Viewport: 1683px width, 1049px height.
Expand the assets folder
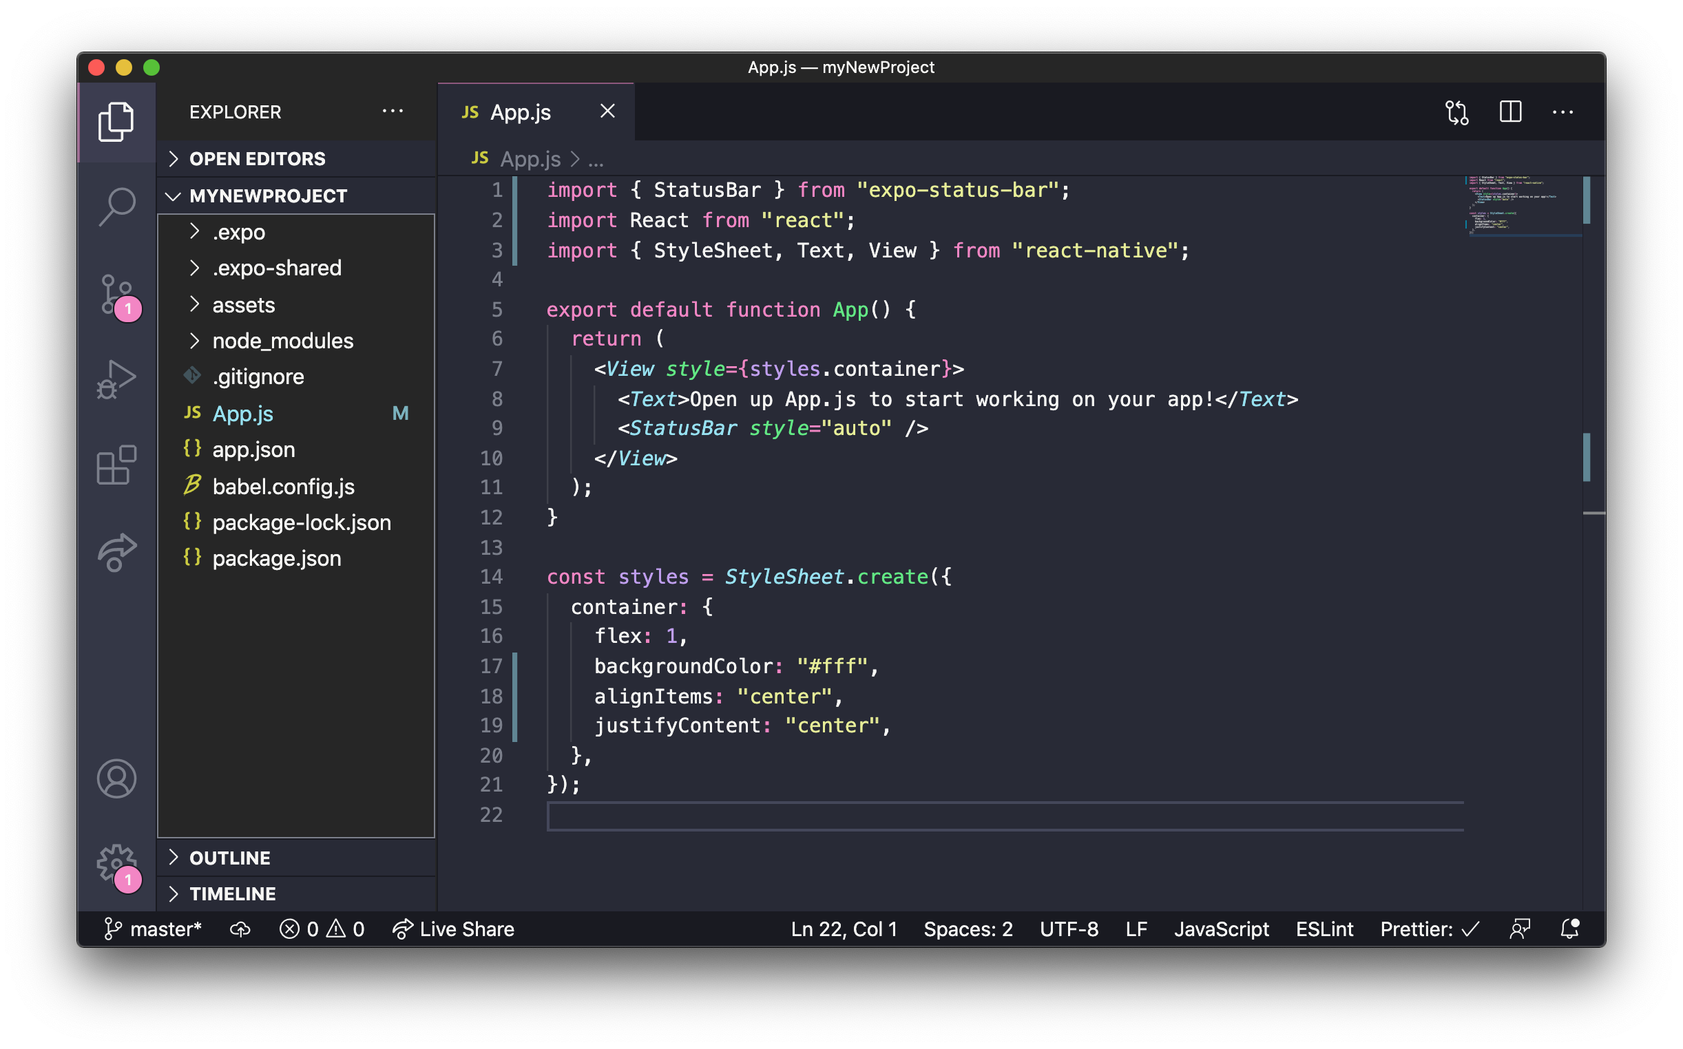[297, 304]
